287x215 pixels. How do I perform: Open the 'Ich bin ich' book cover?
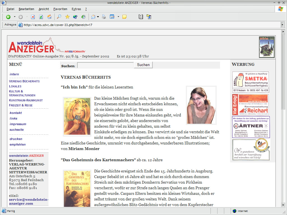pyautogui.click(x=77, y=116)
